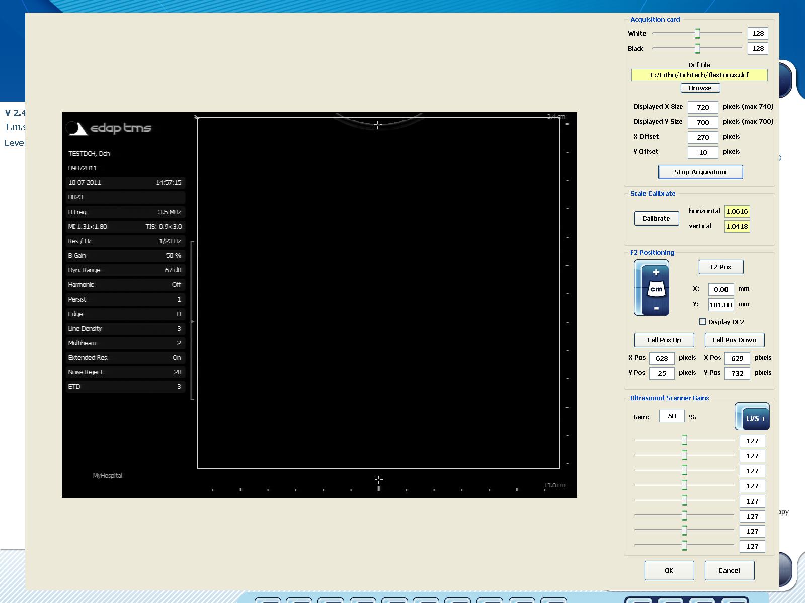This screenshot has width=805, height=603.
Task: Click Cell Pos Down Y Pos field 732
Action: click(737, 373)
